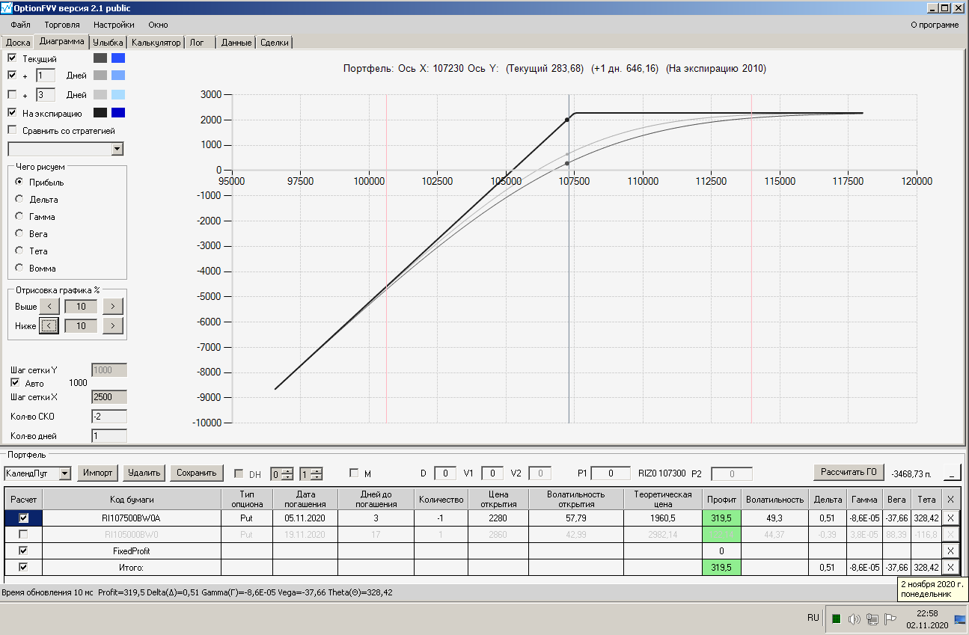Viewport: 969px width, 635px height.
Task: Click the volume icon in system tray
Action: pyautogui.click(x=854, y=619)
